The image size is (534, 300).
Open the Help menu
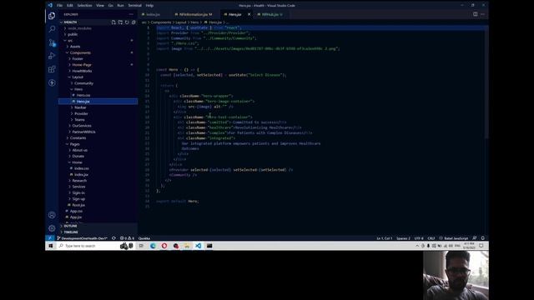(149, 6)
